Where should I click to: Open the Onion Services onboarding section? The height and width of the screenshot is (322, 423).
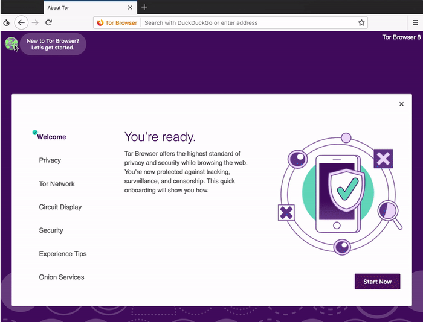point(62,277)
